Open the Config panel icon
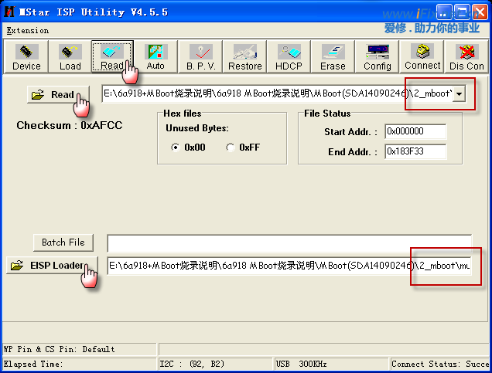This screenshot has height=373, width=492. pyautogui.click(x=377, y=57)
